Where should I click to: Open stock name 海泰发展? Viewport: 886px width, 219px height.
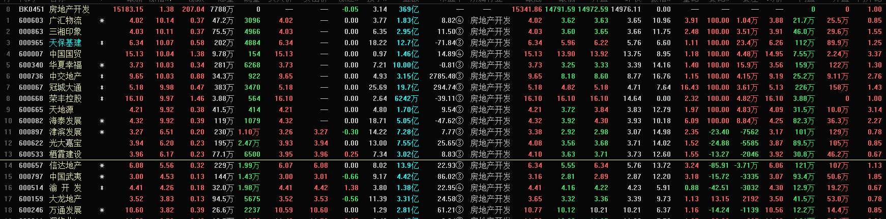pos(65,121)
